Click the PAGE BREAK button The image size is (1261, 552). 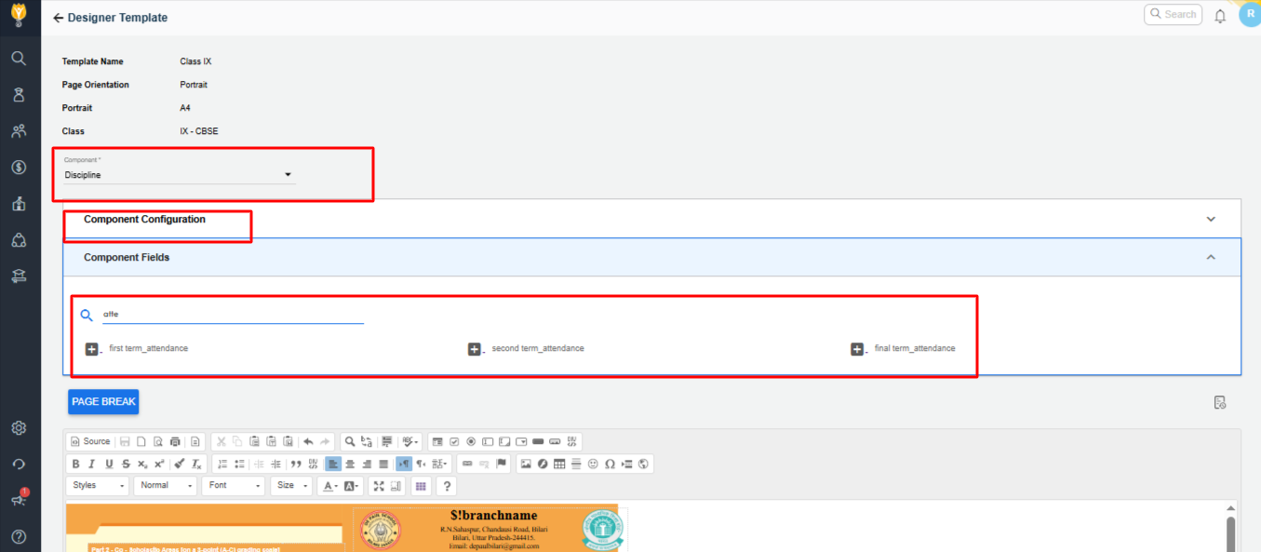point(103,402)
